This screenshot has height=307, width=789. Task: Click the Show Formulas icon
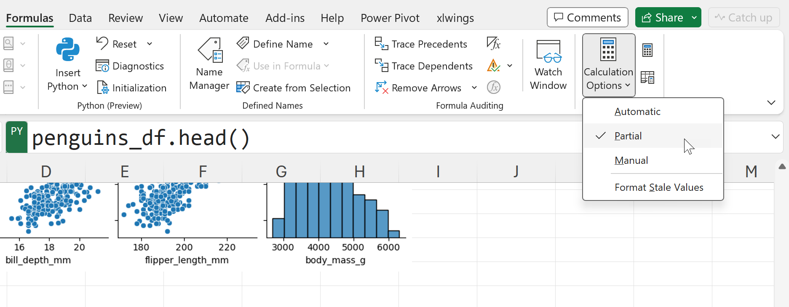pos(493,43)
